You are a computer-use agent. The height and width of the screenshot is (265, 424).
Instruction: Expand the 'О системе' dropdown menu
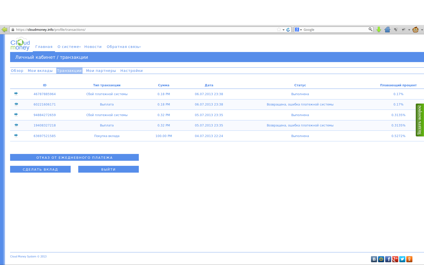69,47
